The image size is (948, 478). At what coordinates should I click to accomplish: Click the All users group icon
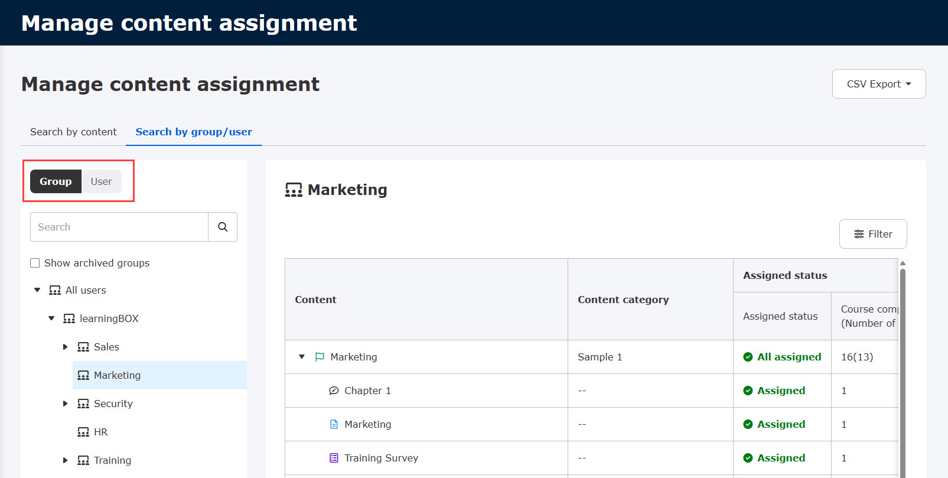(x=55, y=290)
